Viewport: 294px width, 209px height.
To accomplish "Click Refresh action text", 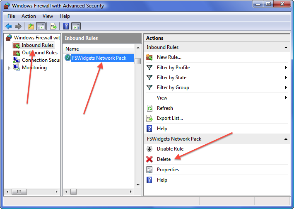I will click(165, 108).
